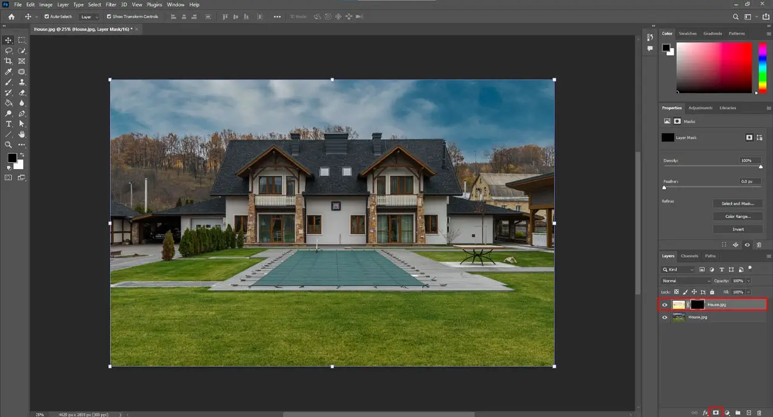
Task: Click the Invert button in Properties
Action: 737,229
